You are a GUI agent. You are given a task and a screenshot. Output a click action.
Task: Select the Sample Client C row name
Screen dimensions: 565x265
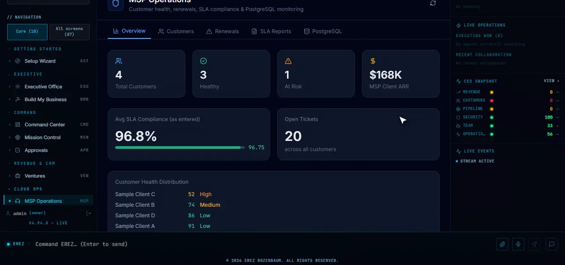coord(135,194)
